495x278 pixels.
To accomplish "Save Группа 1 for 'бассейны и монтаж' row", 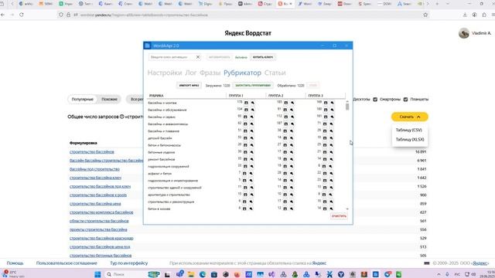I will [x=246, y=103].
